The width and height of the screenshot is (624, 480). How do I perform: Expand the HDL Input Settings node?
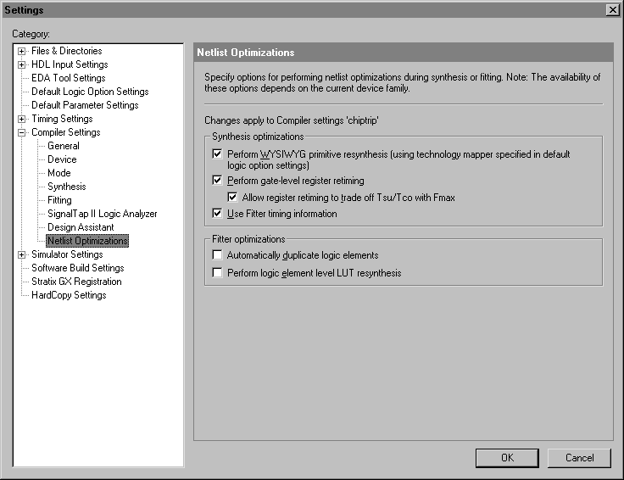tap(22, 64)
